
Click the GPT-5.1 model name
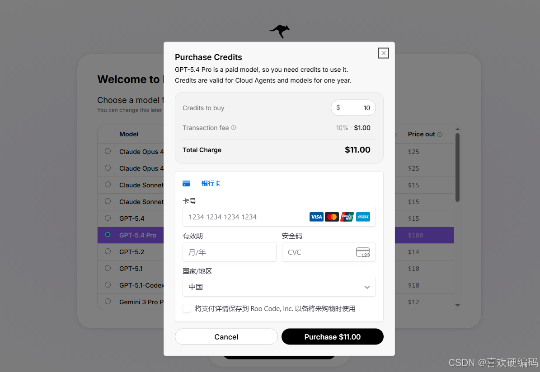click(x=131, y=269)
